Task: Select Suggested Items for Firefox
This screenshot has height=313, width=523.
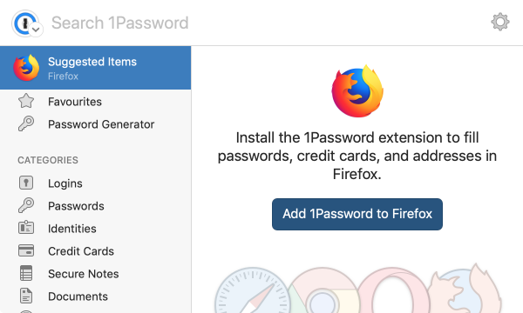Action: pyautogui.click(x=95, y=68)
